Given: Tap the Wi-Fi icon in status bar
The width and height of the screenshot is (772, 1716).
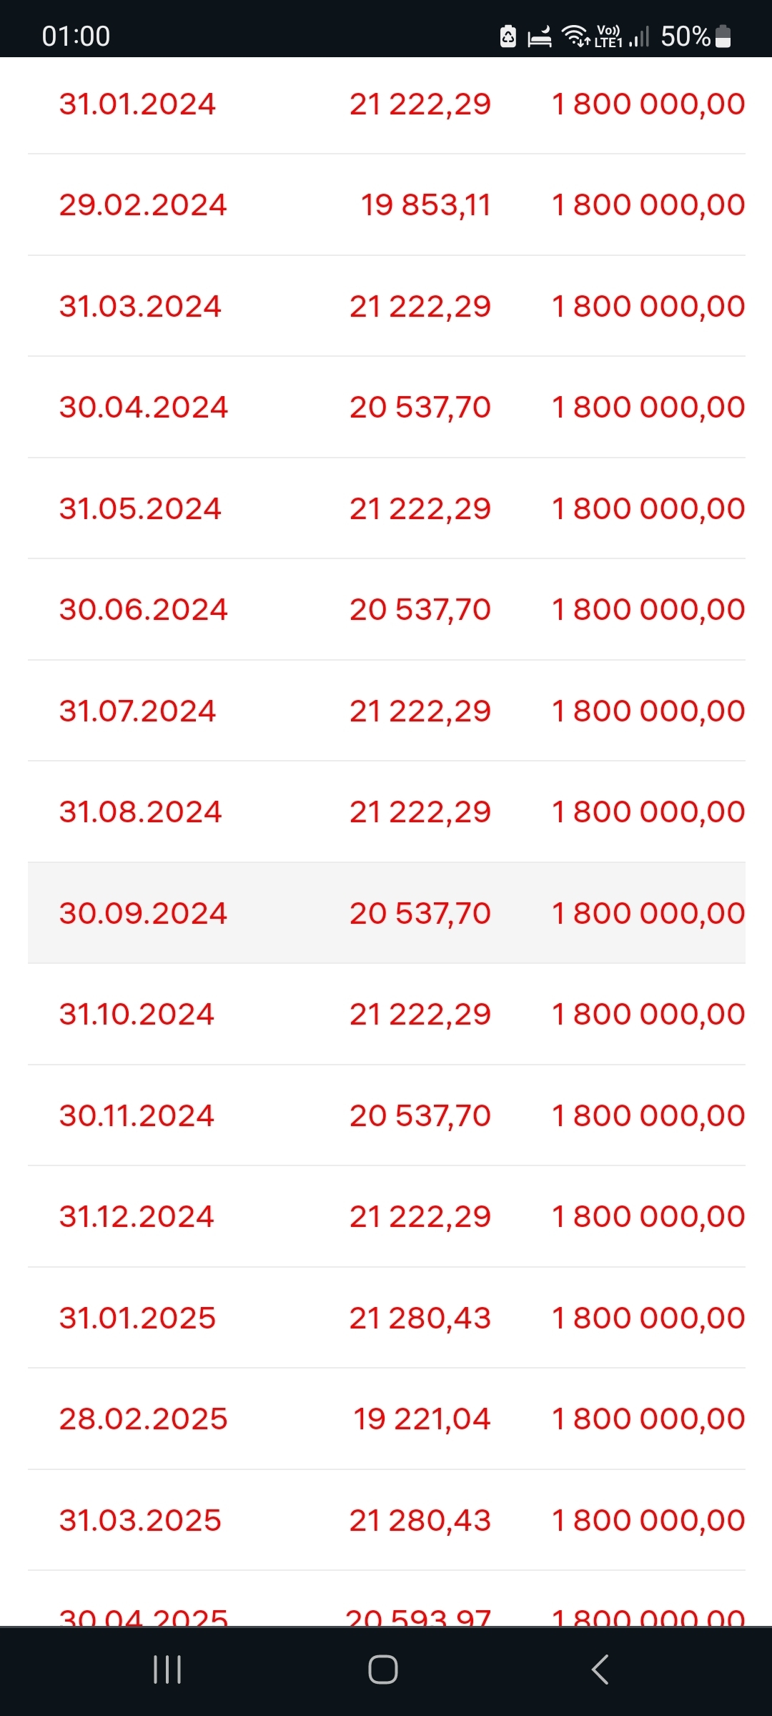Looking at the screenshot, I should [575, 35].
